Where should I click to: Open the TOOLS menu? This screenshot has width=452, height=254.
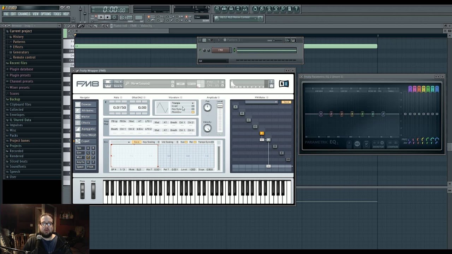click(x=57, y=14)
